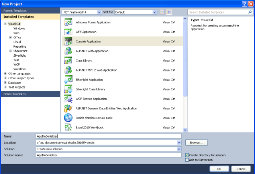Select the Enable Windows Azure Tools icon
Image resolution: width=255 pixels, height=174 pixels.
[68, 118]
